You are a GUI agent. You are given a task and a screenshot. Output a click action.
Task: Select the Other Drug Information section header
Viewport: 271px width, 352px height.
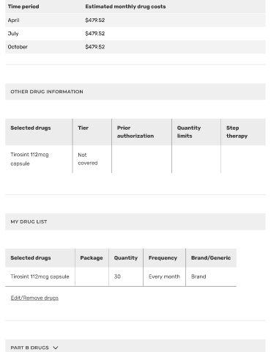point(135,92)
